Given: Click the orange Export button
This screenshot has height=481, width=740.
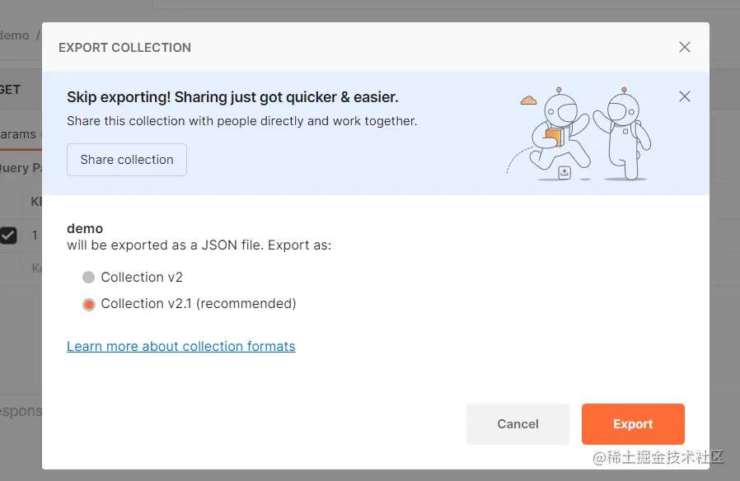Looking at the screenshot, I should point(633,424).
